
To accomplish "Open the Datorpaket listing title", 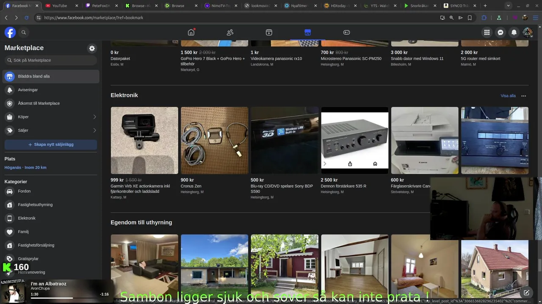I will tap(120, 59).
